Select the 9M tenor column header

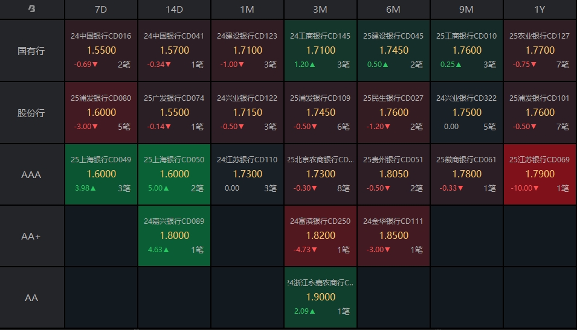point(466,9)
